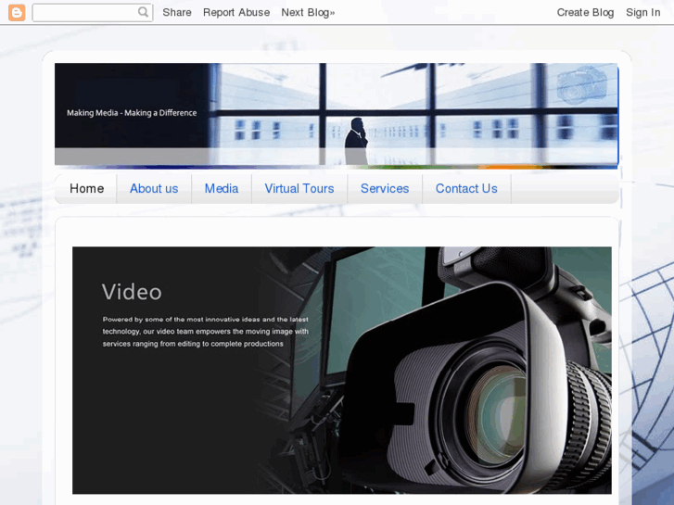The image size is (674, 505).
Task: Click the 'Video' slide heading
Action: 132,292
